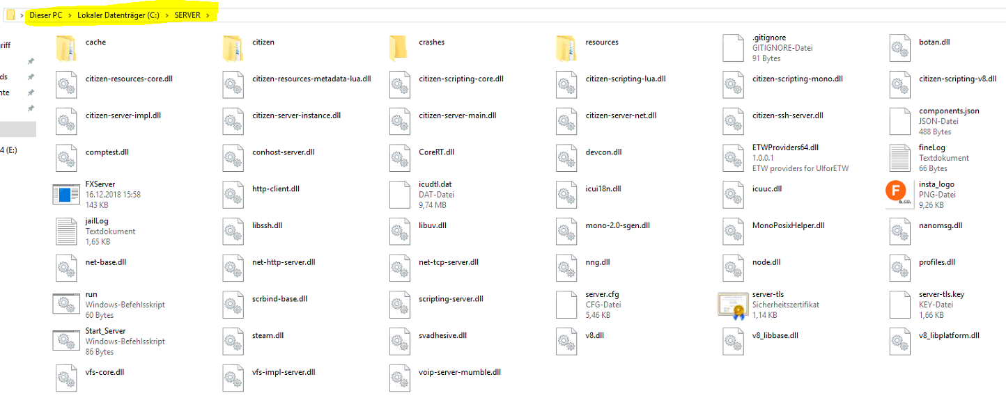Screen dimensions: 1006x402
Task: Navigate to Lokaler Datenträger (C:) breadcrumb
Action: click(x=119, y=15)
